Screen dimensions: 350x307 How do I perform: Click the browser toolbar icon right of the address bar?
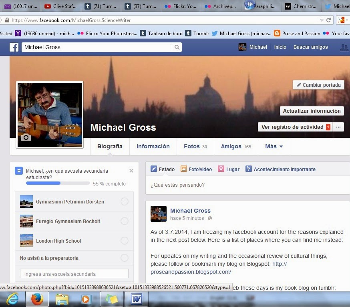coord(341,20)
